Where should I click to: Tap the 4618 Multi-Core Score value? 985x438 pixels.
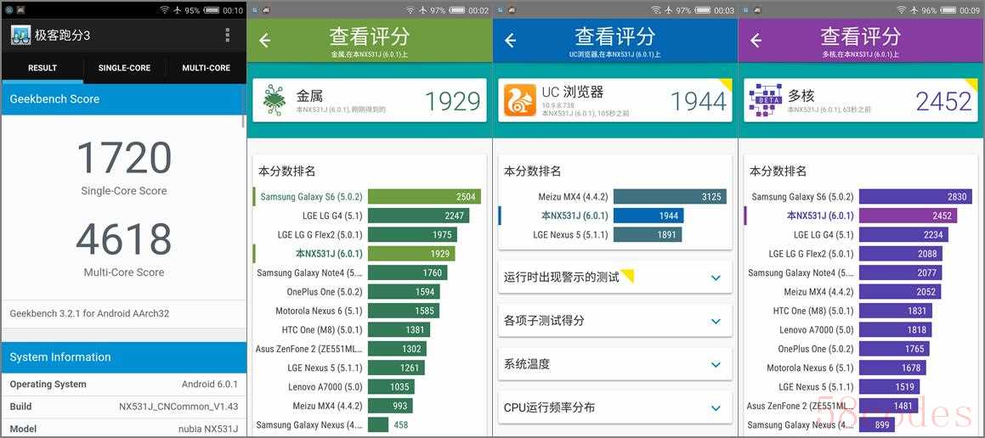click(x=124, y=239)
